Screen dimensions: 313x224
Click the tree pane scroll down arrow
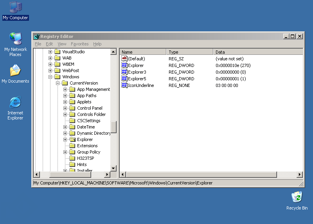pos(113,168)
